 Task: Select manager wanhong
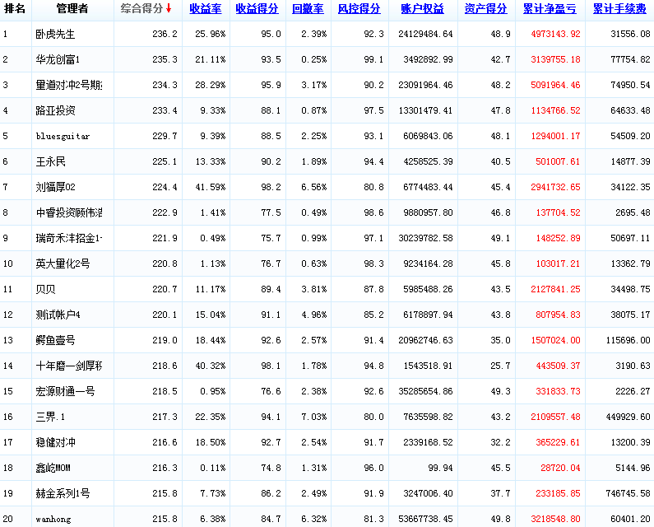[53, 519]
